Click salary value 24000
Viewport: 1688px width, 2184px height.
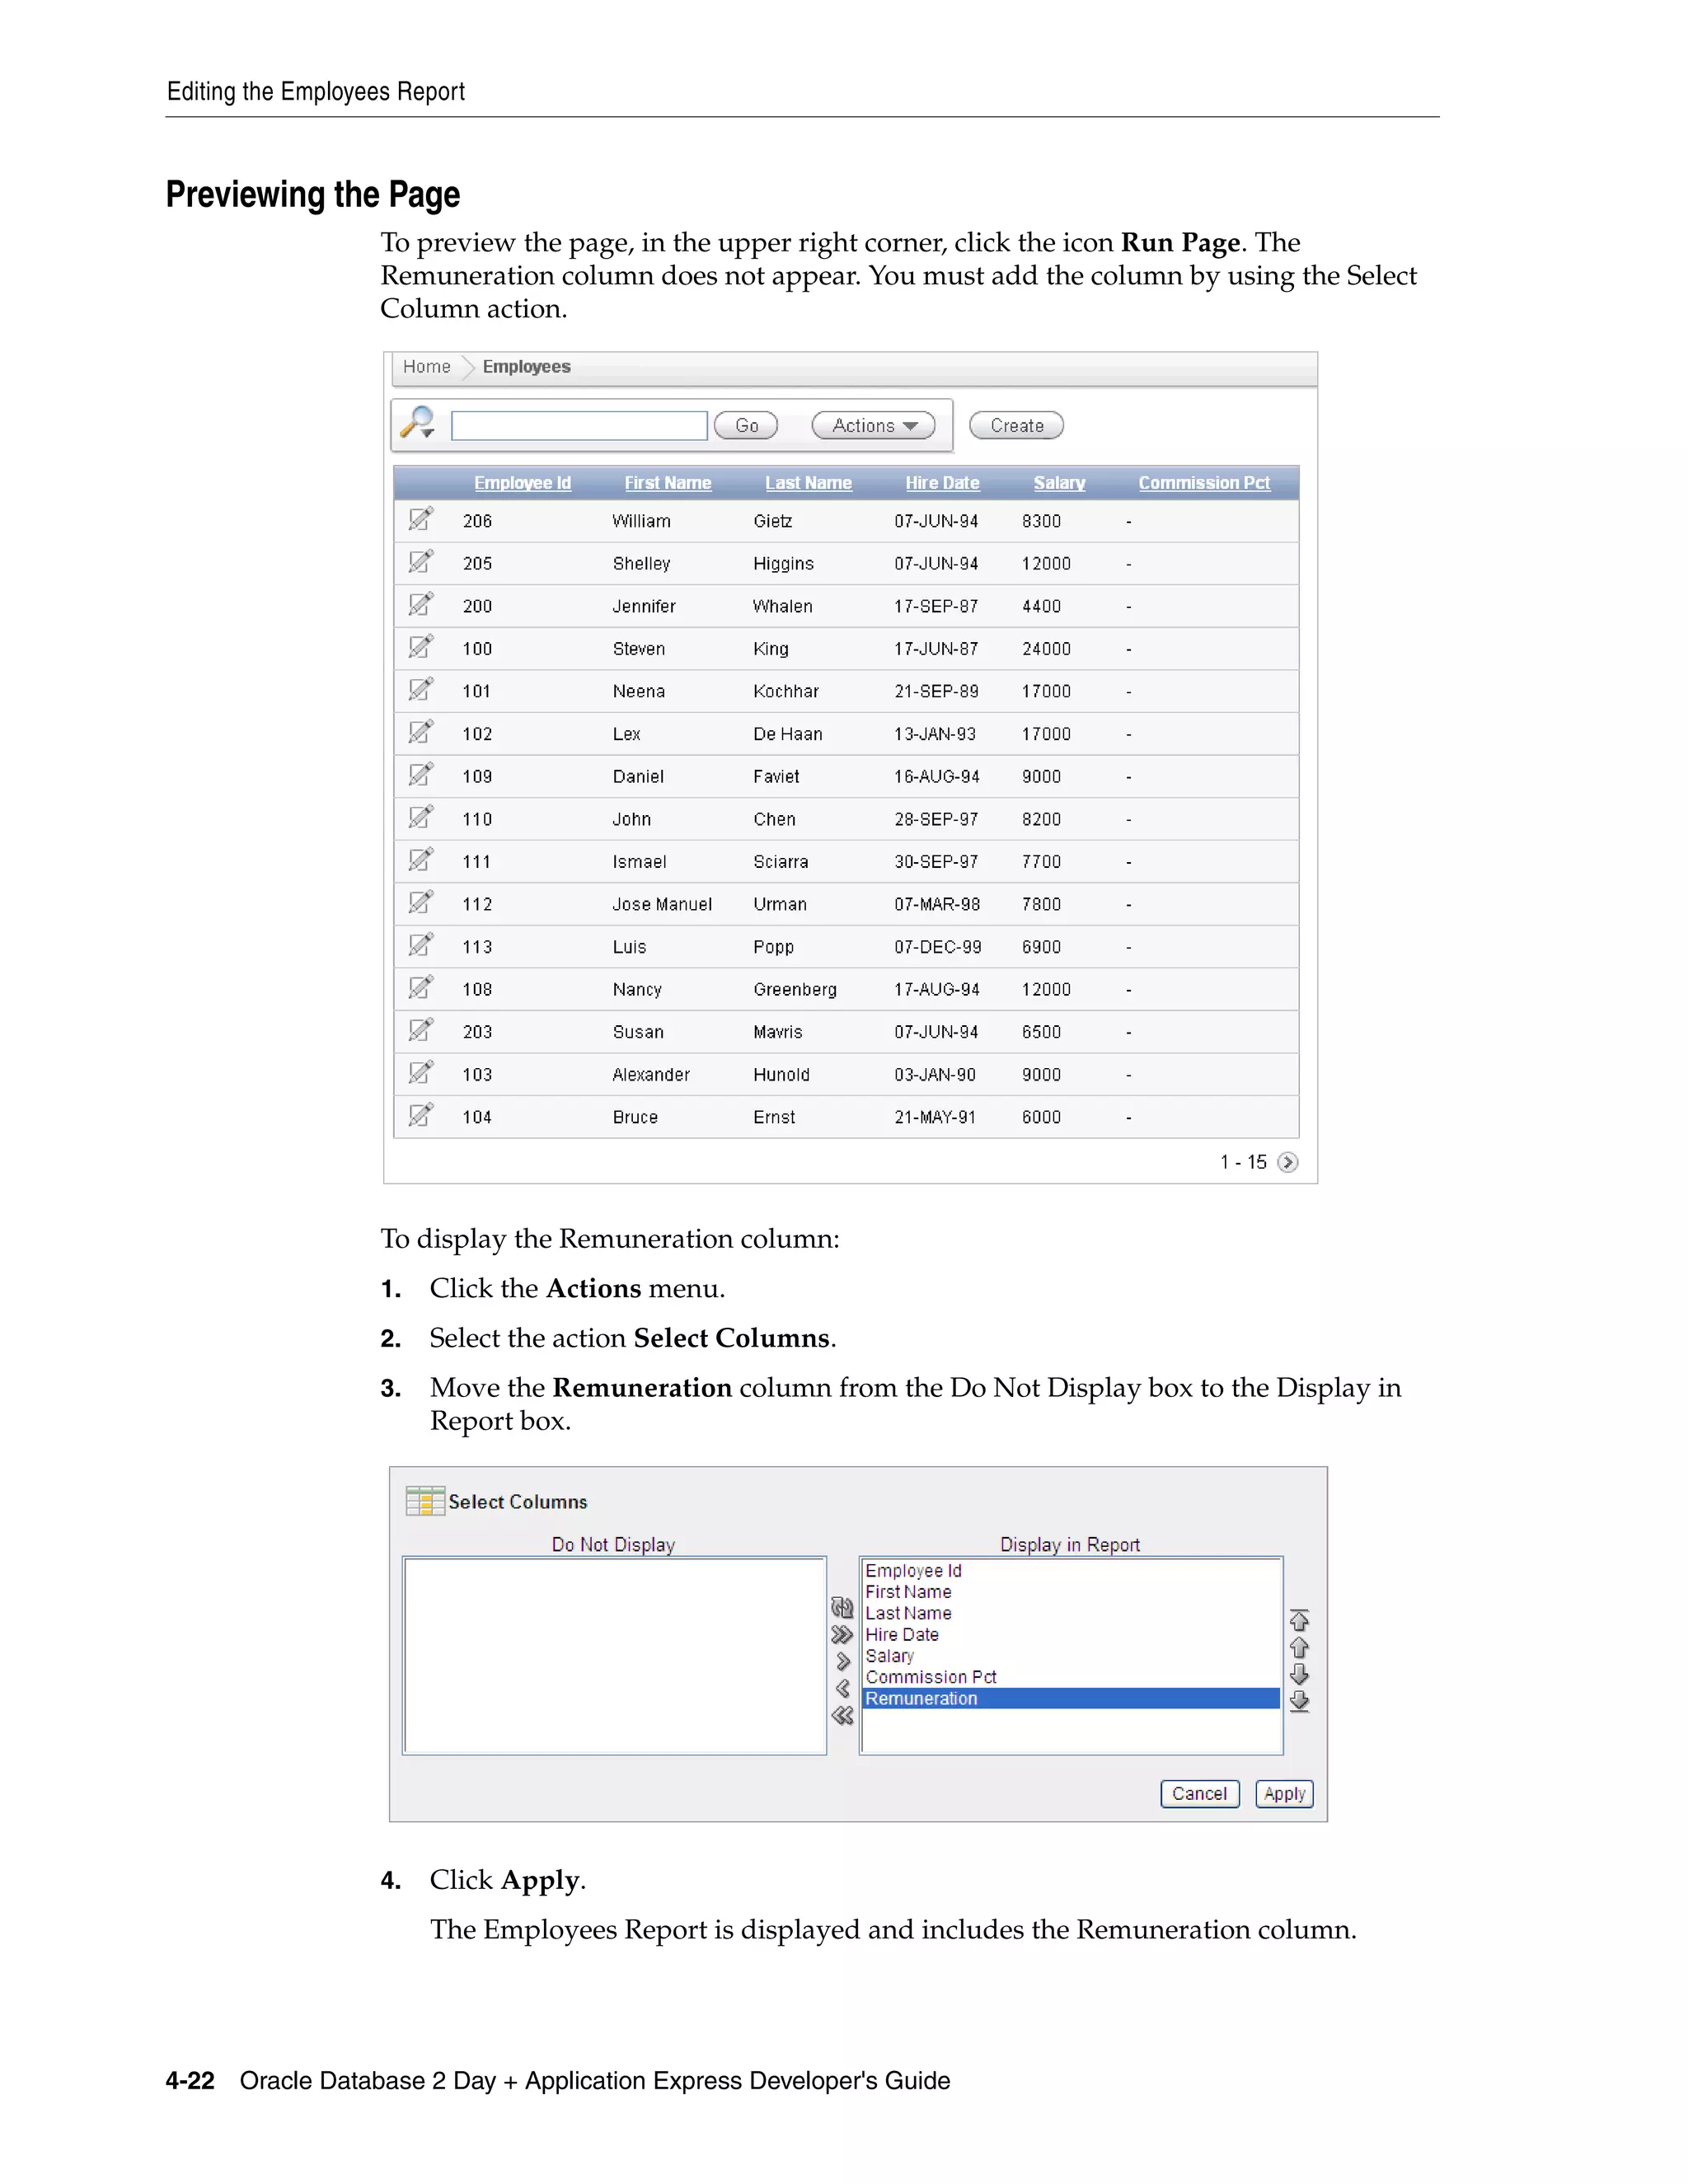1046,649
